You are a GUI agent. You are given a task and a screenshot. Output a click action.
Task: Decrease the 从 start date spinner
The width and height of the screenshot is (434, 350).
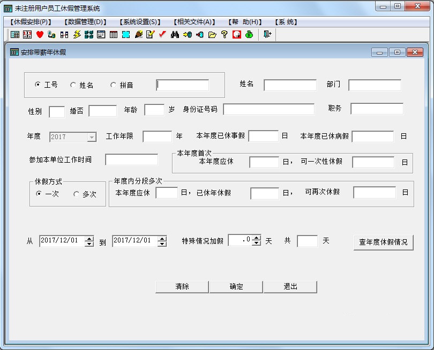tap(89, 244)
